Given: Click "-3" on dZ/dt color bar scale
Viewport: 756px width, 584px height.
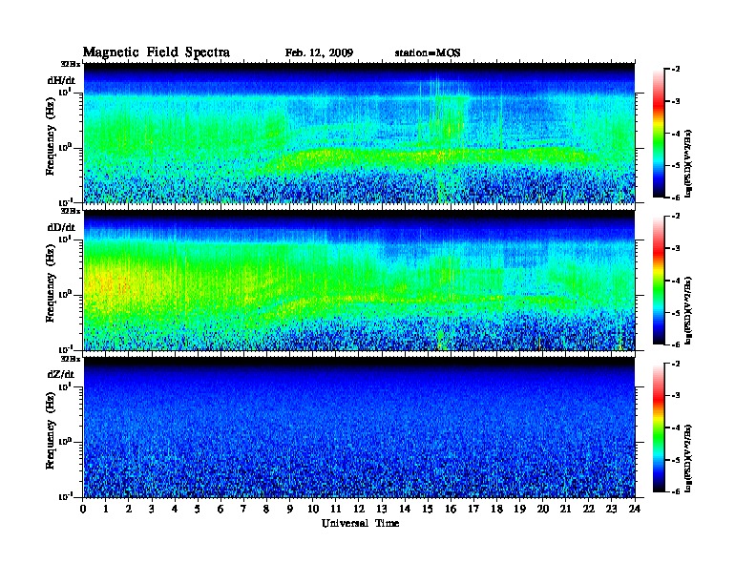Looking at the screenshot, I should point(677,396).
